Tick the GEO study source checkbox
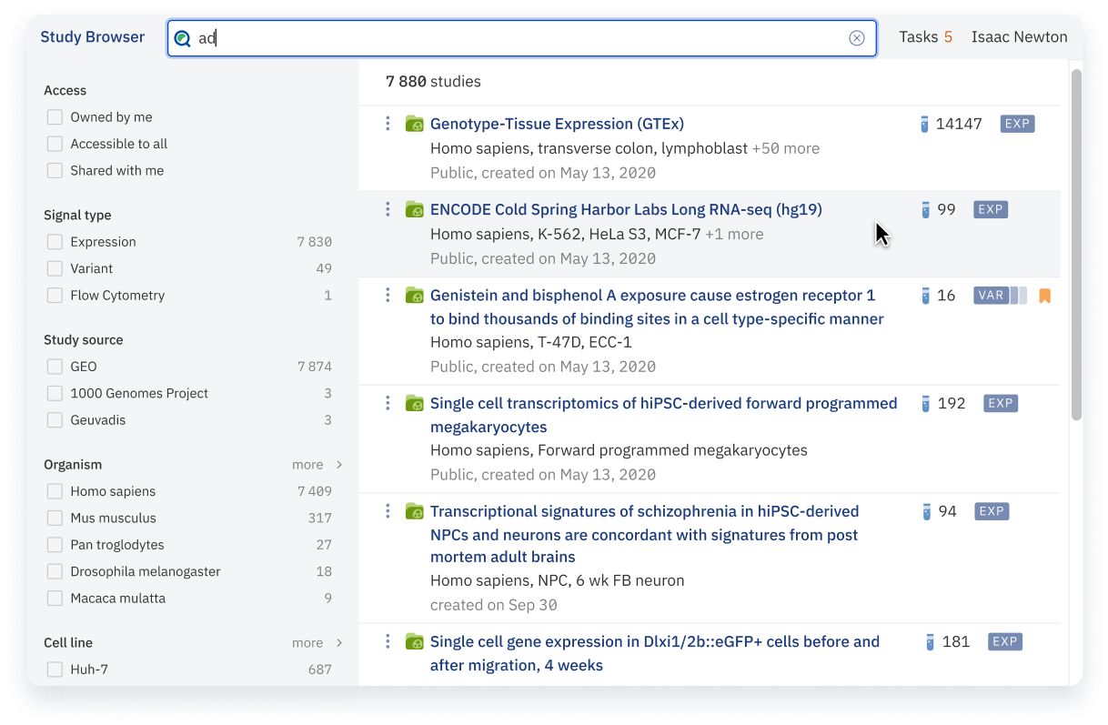The image size is (1108, 725). pos(55,367)
